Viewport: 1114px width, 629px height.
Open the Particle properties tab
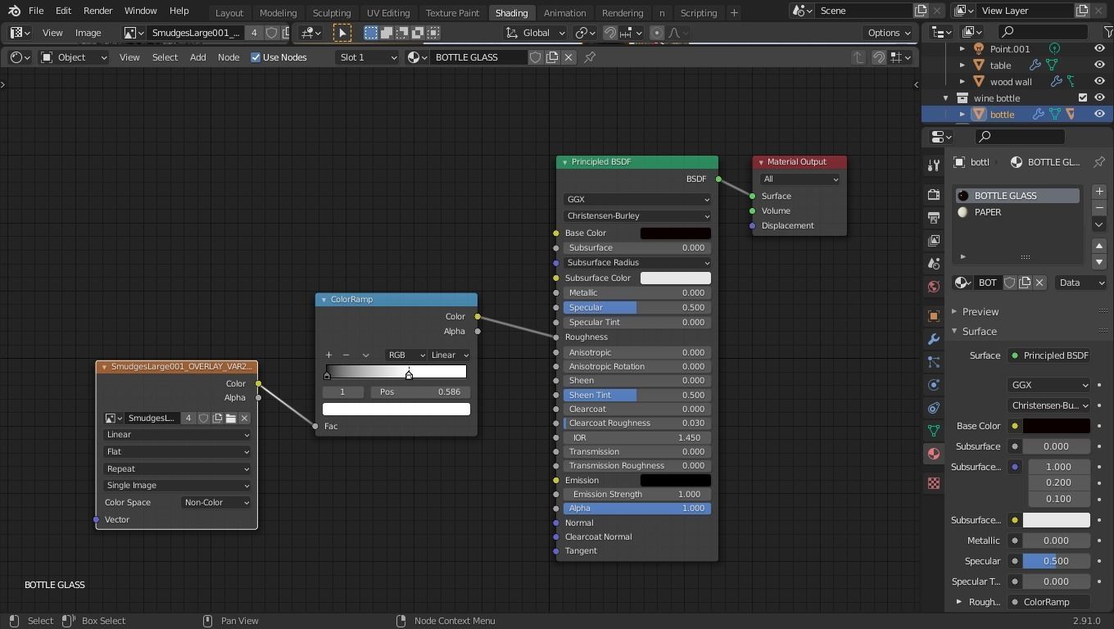(933, 362)
